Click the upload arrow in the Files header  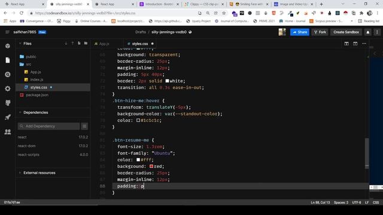[72, 44]
